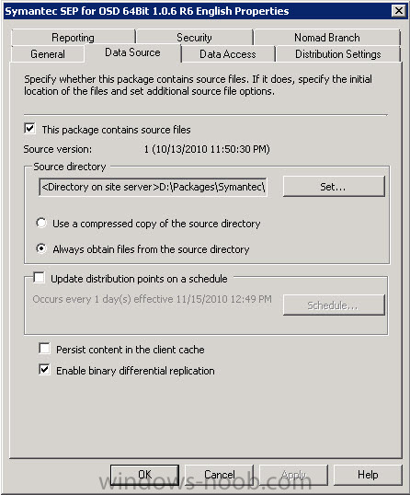Select Use a compressed copy option
Screen dimensions: 410x495
pyautogui.click(x=41, y=223)
